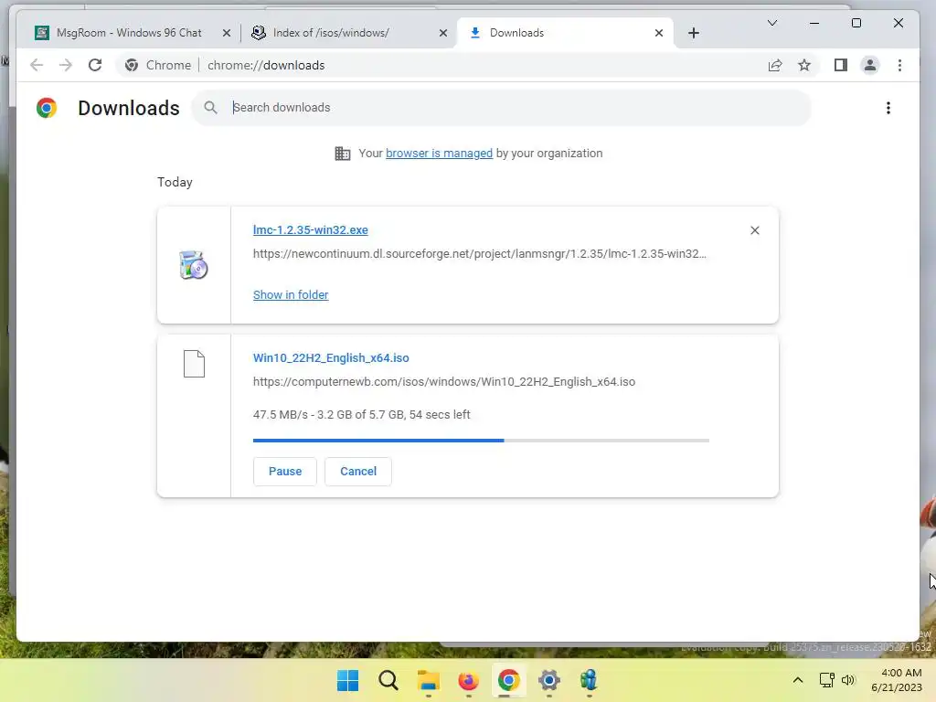
Task: Open Chrome's three-dot main menu
Action: (899, 65)
